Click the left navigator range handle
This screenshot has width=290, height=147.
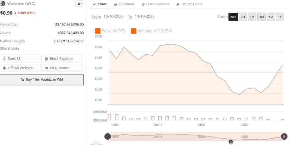[x=108, y=136]
